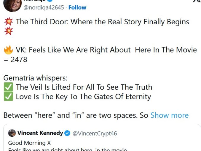
Task: Open the @nordiqa42645 handle link
Action: (44, 7)
